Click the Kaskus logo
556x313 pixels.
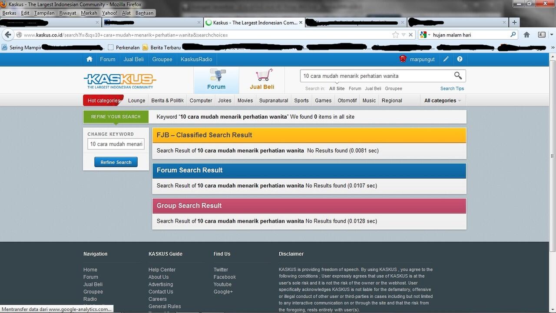coord(120,81)
